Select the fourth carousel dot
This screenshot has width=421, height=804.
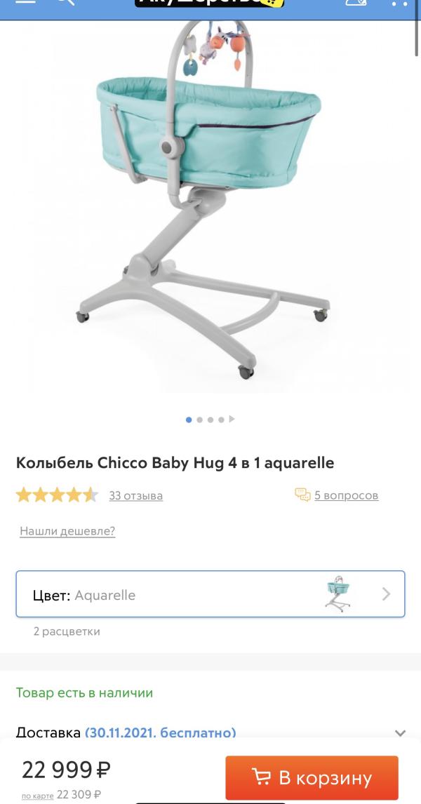[x=221, y=420]
